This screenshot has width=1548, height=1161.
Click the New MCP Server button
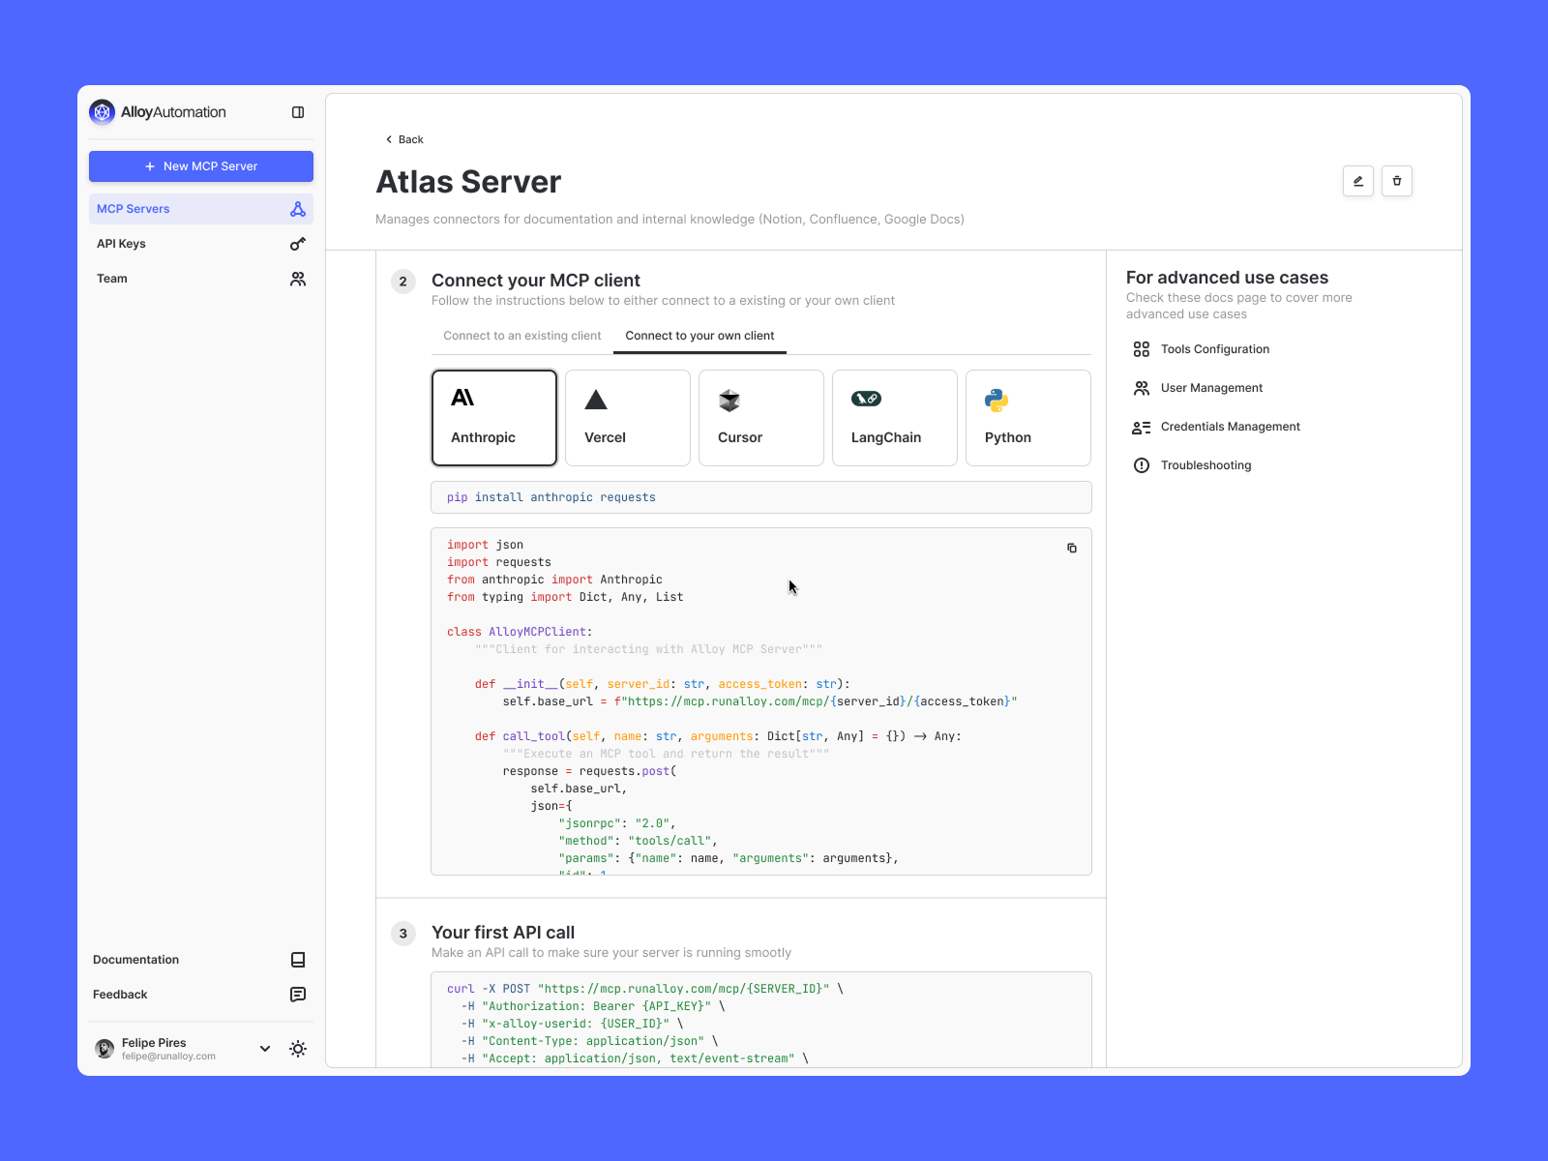coord(201,166)
